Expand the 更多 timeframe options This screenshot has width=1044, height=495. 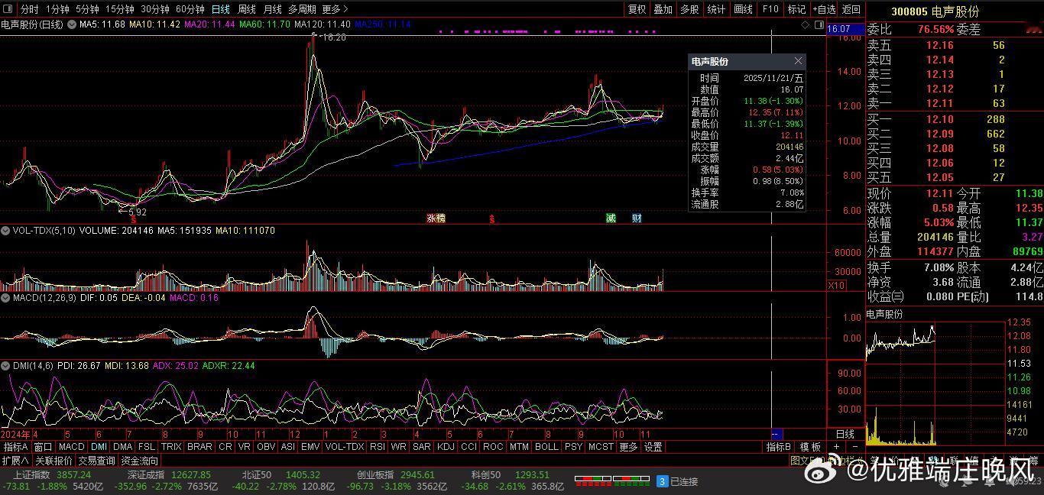pos(335,9)
